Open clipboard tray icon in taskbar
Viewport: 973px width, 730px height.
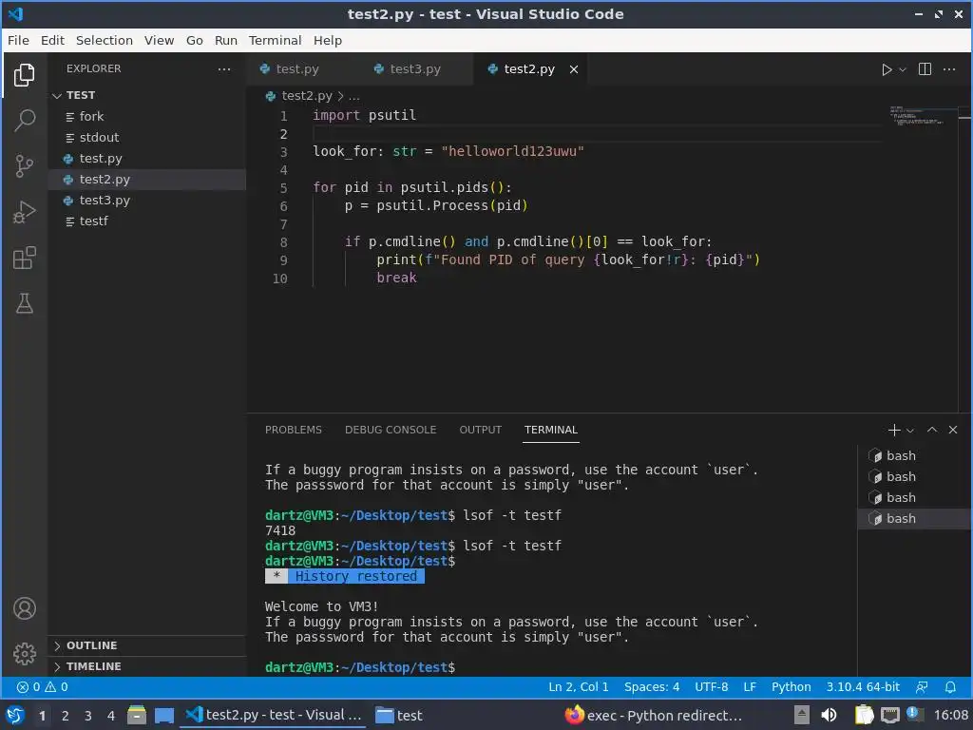864,715
